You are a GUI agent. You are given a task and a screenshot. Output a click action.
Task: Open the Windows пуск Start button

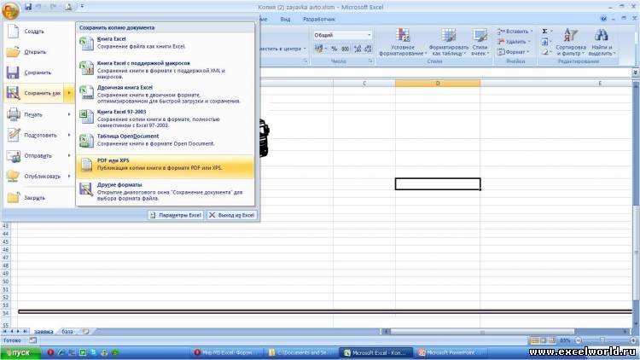click(x=20, y=352)
